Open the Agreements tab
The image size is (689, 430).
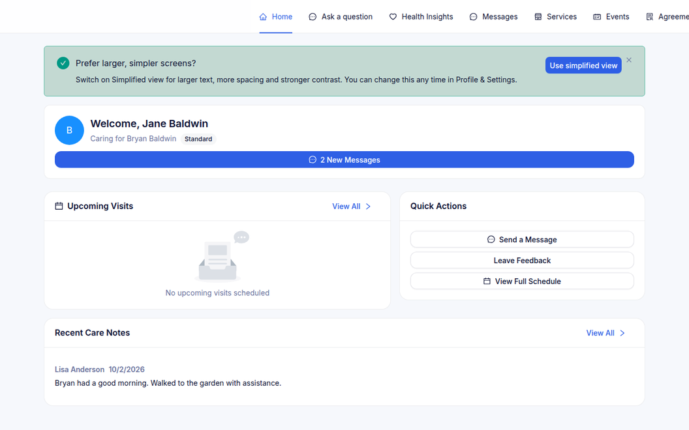coord(667,17)
